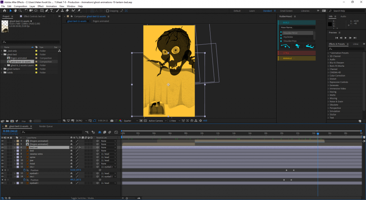The height and width of the screenshot is (200, 366).
Task: Open the Audio panel tab
Action: pos(343,16)
